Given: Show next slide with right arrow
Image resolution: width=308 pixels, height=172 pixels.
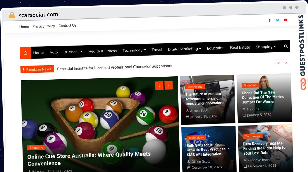Looking at the screenshot, I should pos(168,85).
